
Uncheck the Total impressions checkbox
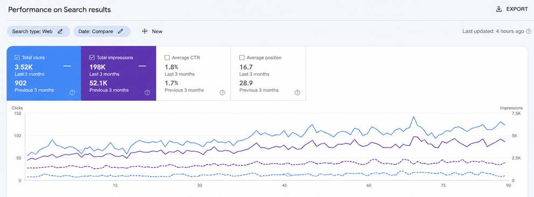tap(92, 58)
